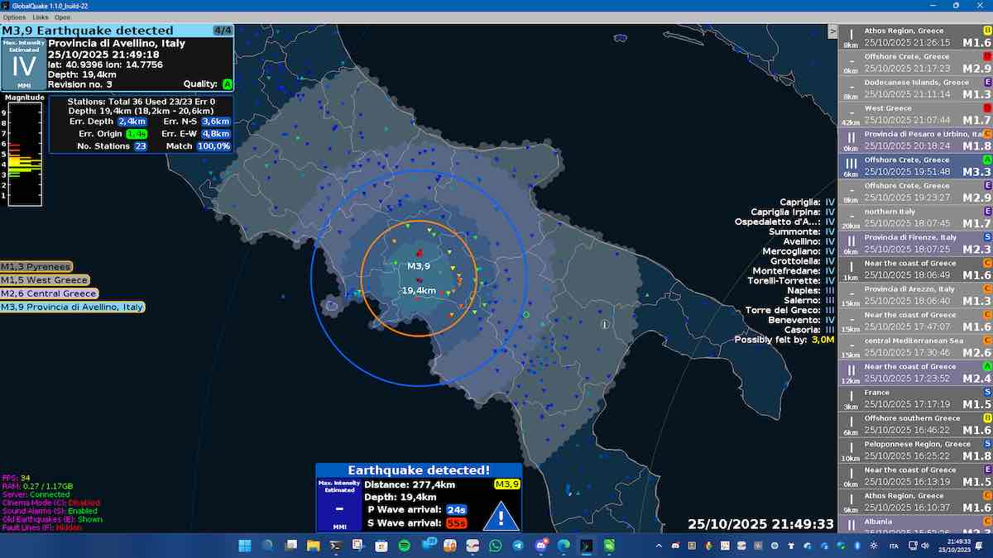Viewport: 993px width, 558px height.
Task: Click the 4/4 earthquake counter badge
Action: point(223,31)
